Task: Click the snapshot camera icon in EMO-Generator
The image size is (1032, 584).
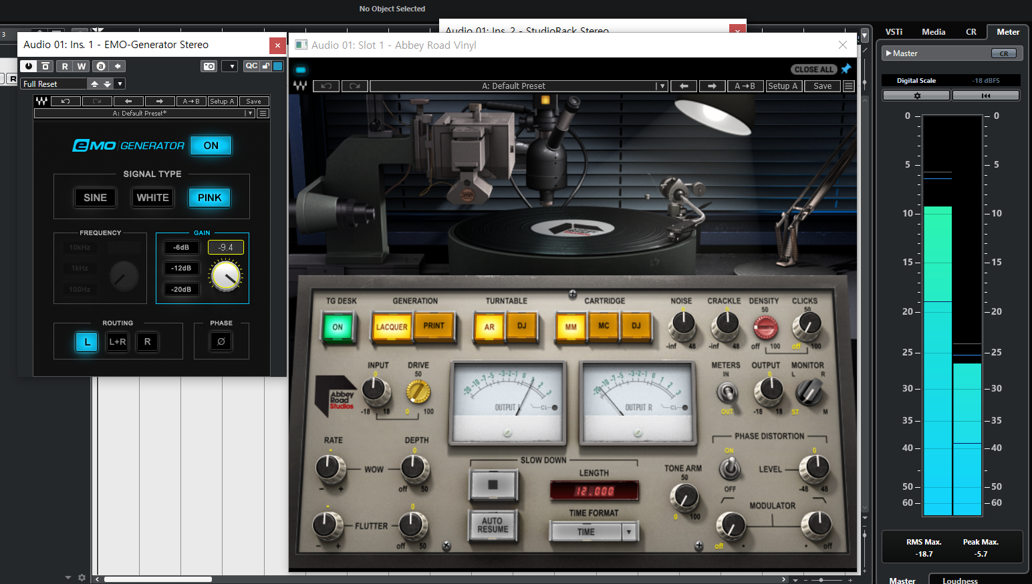Action: pyautogui.click(x=209, y=66)
